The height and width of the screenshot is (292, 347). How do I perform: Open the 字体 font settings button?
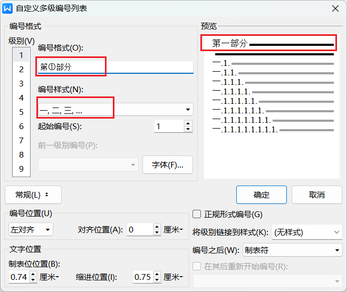pyautogui.click(x=167, y=164)
